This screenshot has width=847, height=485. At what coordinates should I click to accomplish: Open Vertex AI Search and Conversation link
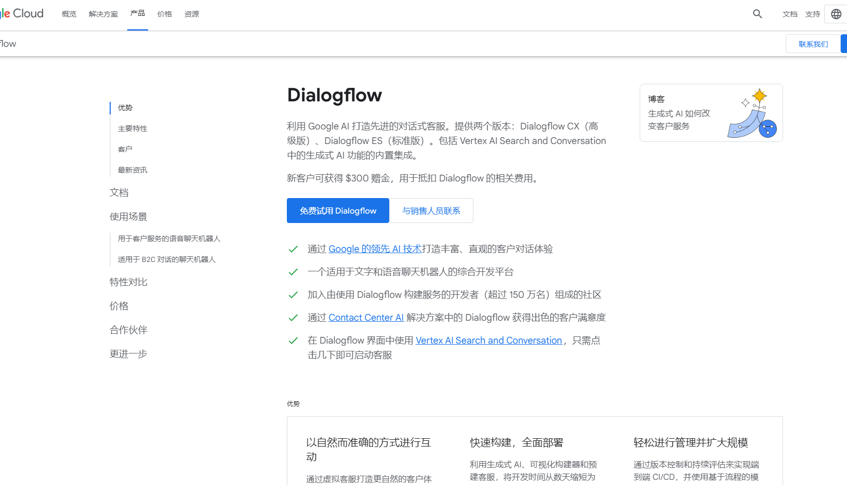pos(488,340)
